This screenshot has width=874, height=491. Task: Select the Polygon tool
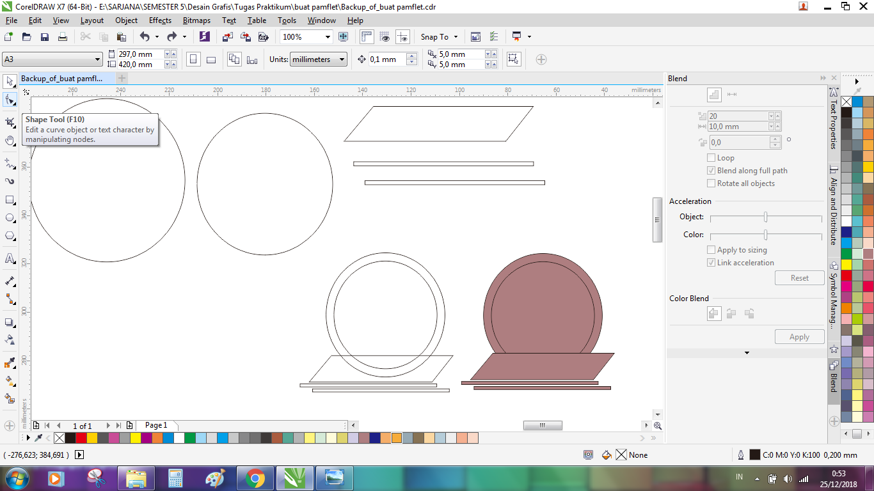(x=10, y=236)
